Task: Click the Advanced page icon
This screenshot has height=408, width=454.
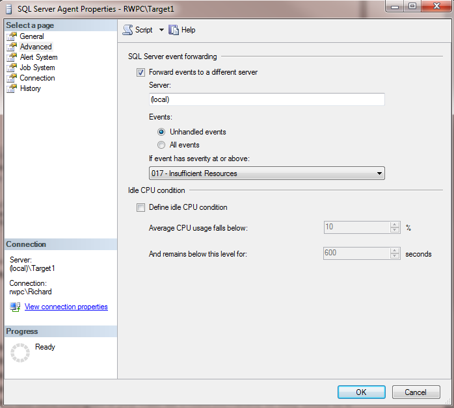Action: coord(12,47)
